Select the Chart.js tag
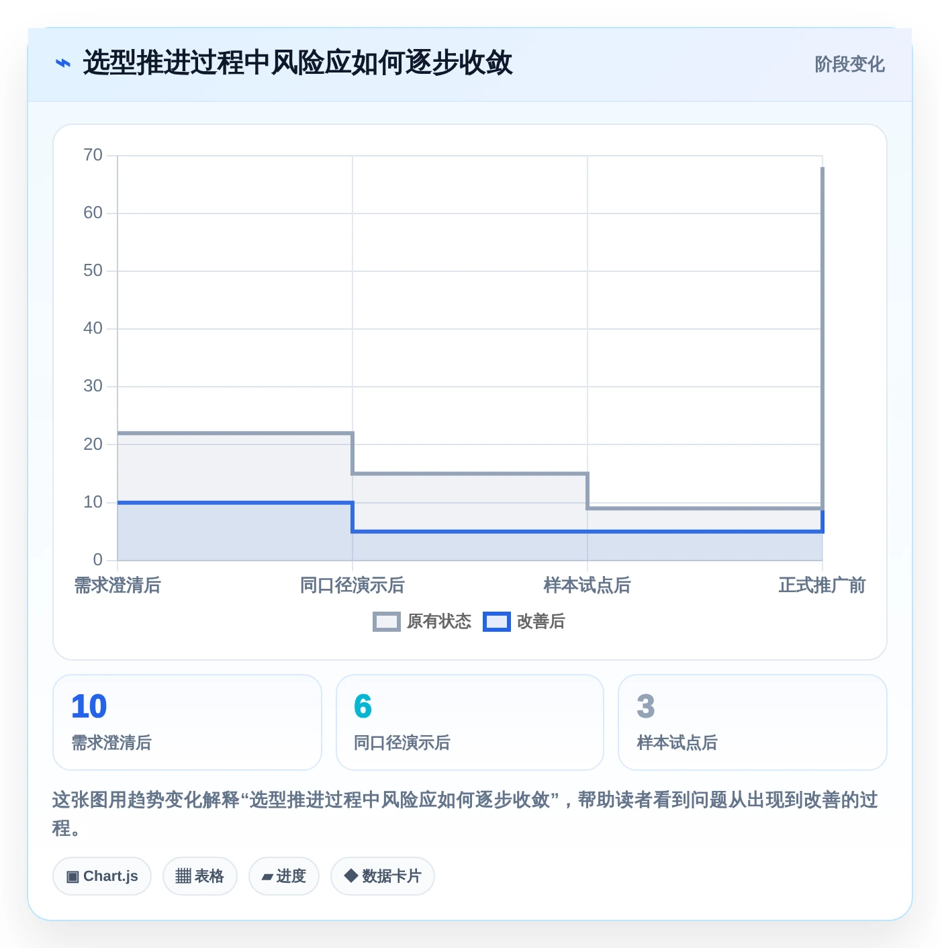940x948 pixels. click(102, 876)
